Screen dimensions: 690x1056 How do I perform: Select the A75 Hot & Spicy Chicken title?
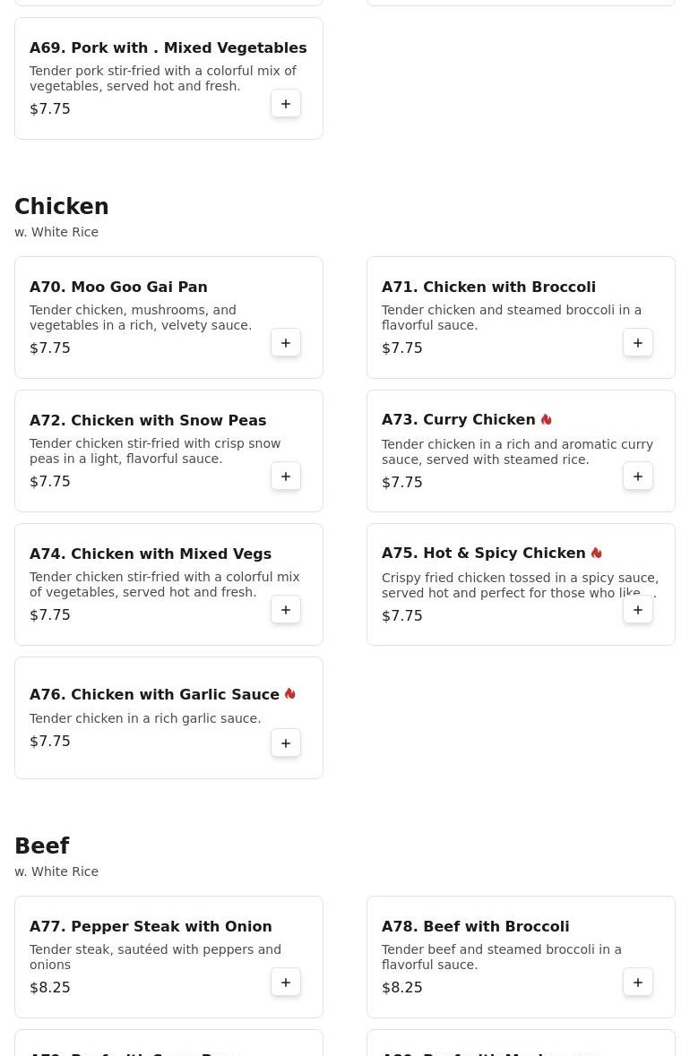pyautogui.click(x=483, y=553)
